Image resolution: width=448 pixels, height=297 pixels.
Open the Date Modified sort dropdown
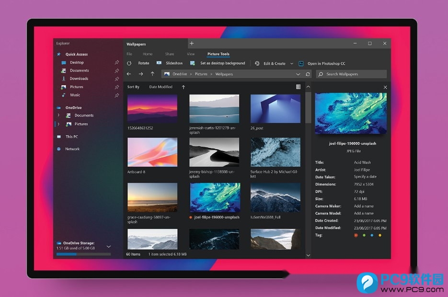click(161, 87)
